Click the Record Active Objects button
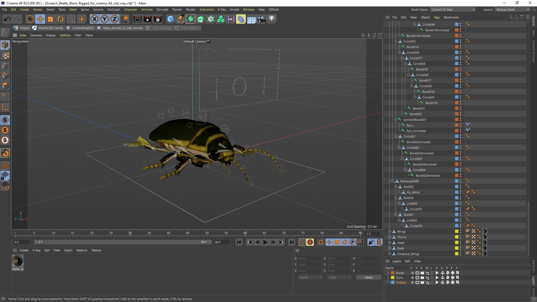Image resolution: width=537 pixels, height=302 pixels. pos(302,242)
